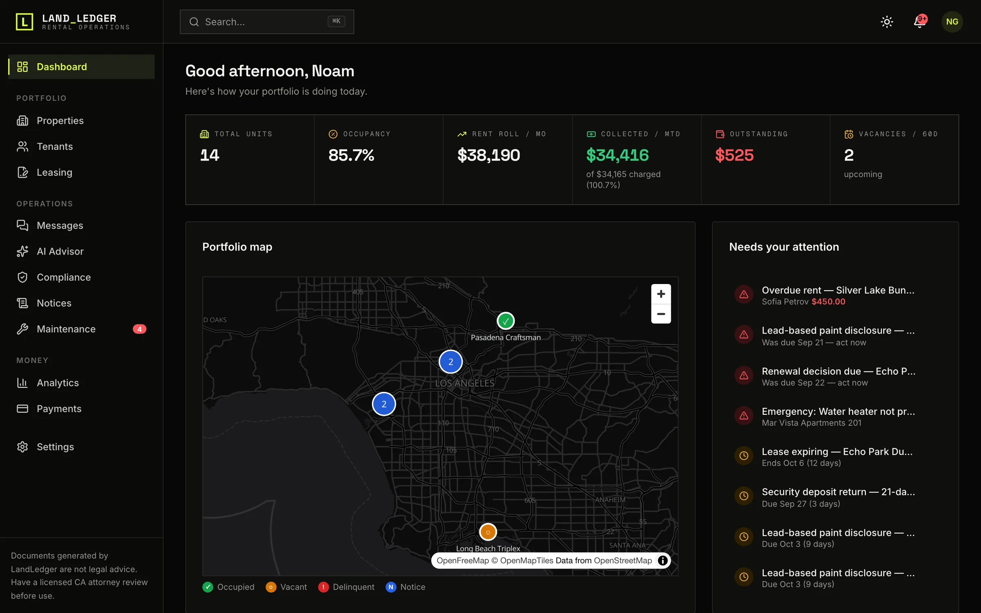Open the lead-based paint disclosure due Sep 21
This screenshot has width=981, height=613.
pos(835,336)
